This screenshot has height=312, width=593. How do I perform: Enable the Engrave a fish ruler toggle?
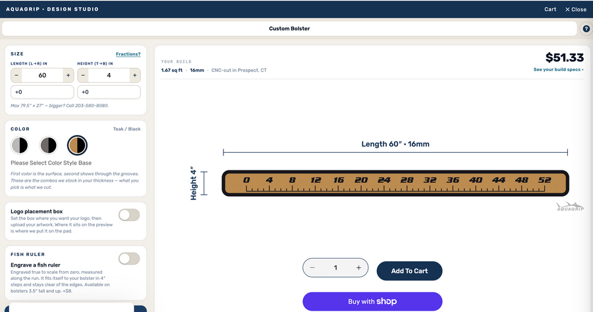129,259
